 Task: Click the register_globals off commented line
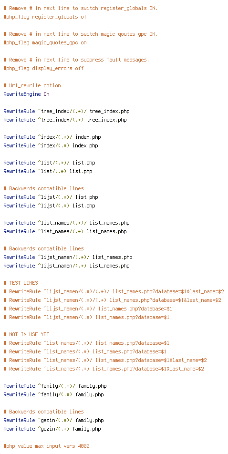(x=46, y=17)
